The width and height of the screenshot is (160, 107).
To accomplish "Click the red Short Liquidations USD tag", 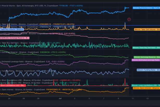I will point(13,85).
